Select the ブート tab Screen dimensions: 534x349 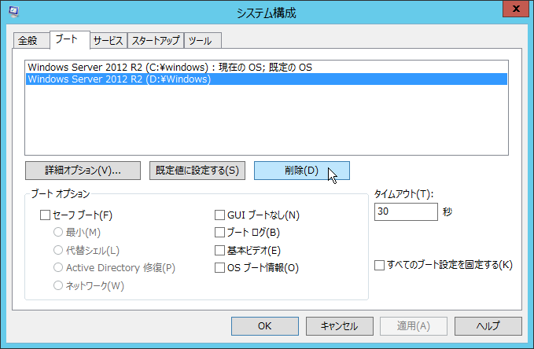(70, 40)
